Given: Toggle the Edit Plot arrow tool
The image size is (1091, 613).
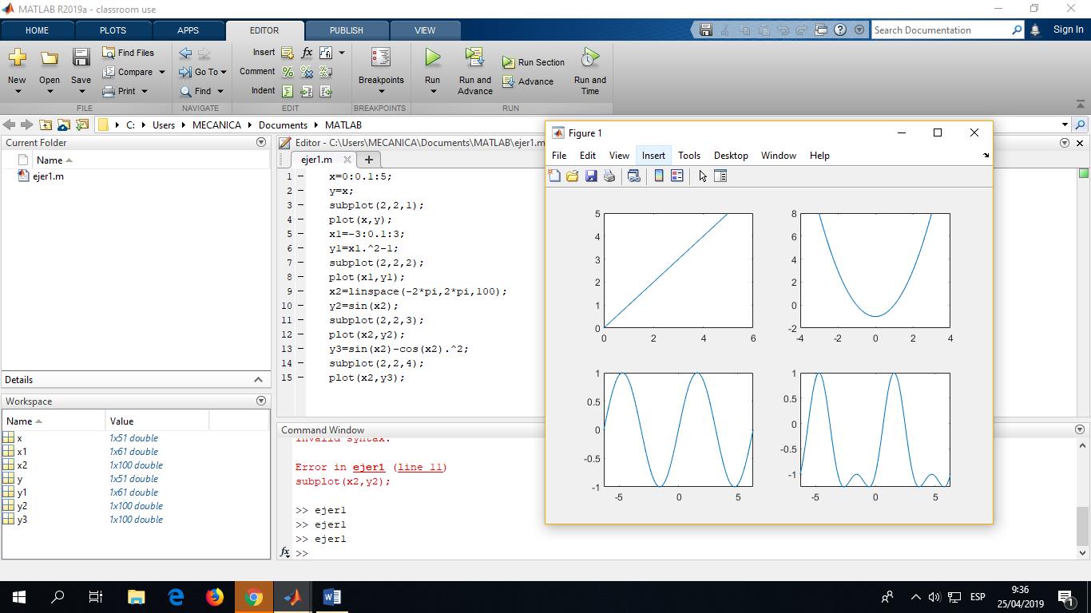Looking at the screenshot, I should pos(702,176).
